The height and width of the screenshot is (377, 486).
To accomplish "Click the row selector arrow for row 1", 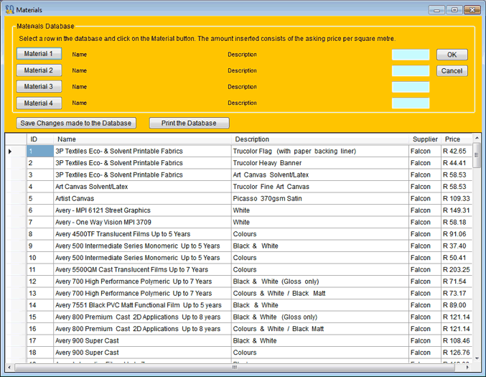I will [10, 152].
